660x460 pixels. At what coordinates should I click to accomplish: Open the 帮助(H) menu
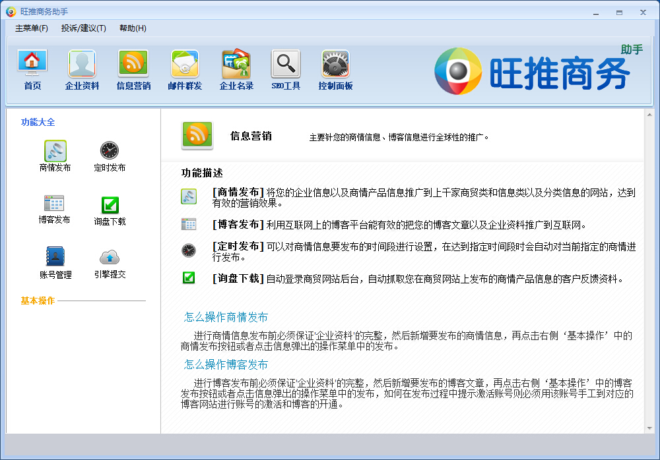pyautogui.click(x=133, y=28)
